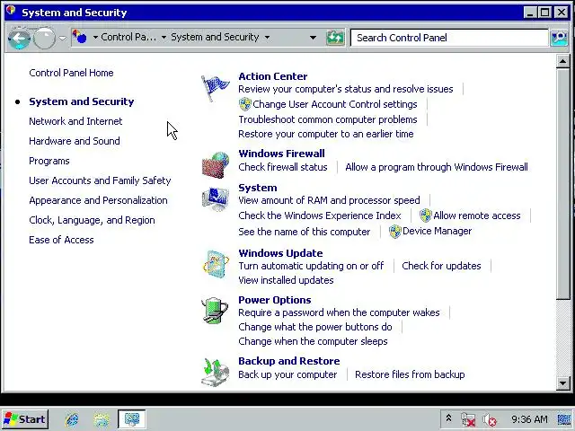Open the Action Center flag icon
This screenshot has width=575, height=431.
(216, 88)
